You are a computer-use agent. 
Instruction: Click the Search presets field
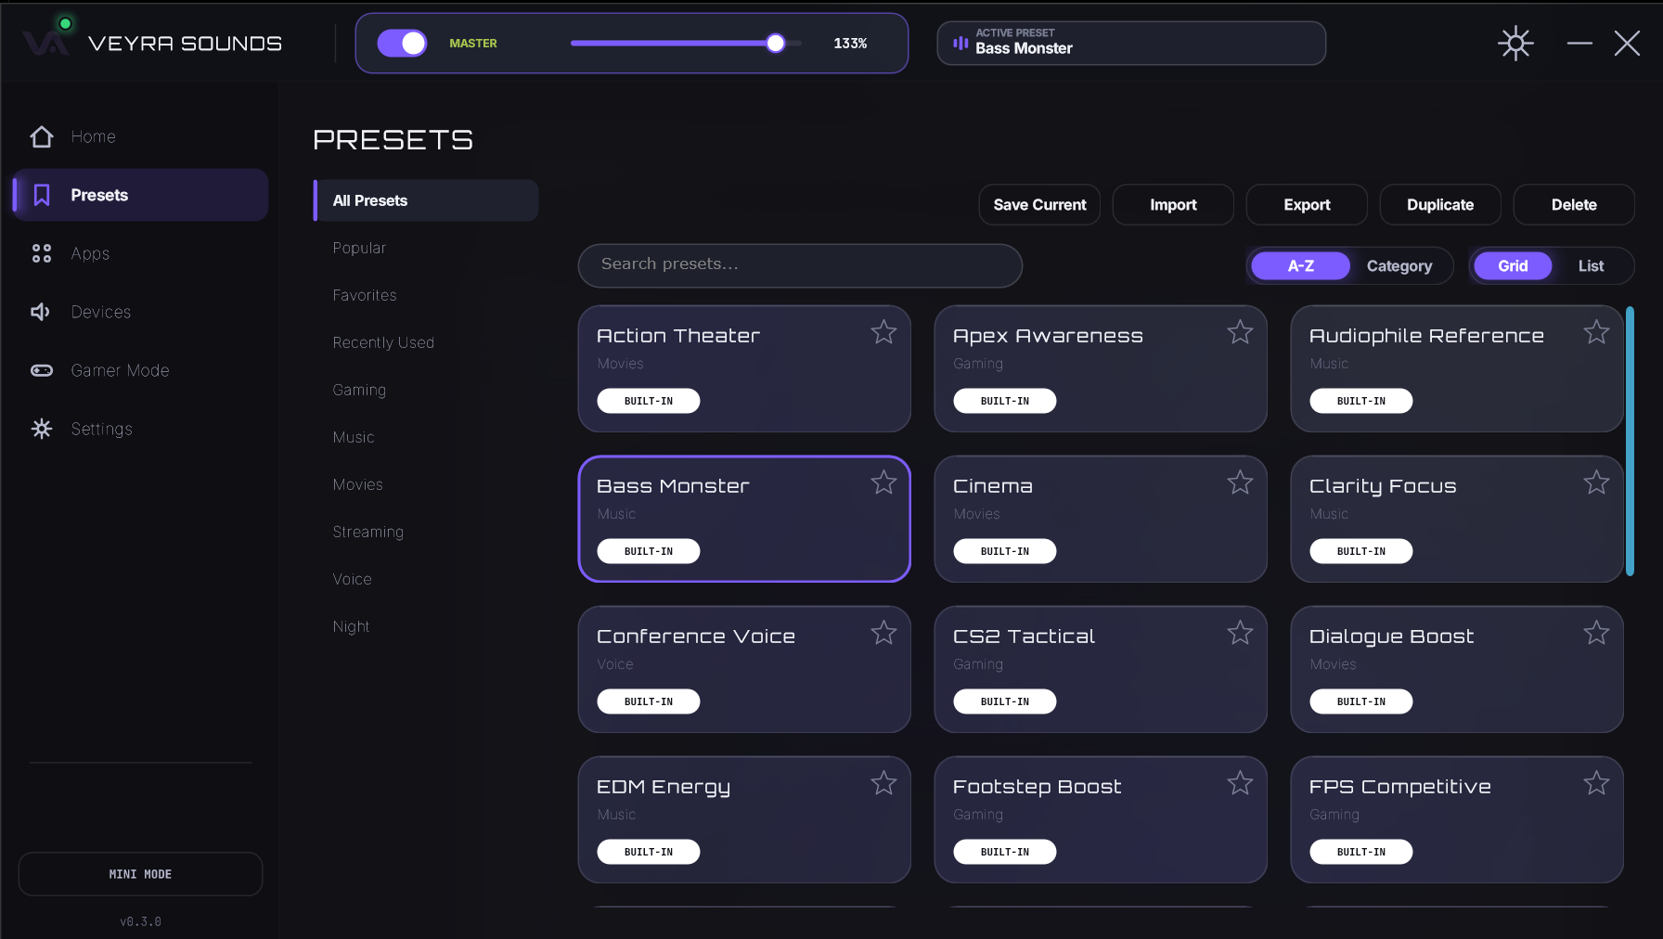click(800, 265)
